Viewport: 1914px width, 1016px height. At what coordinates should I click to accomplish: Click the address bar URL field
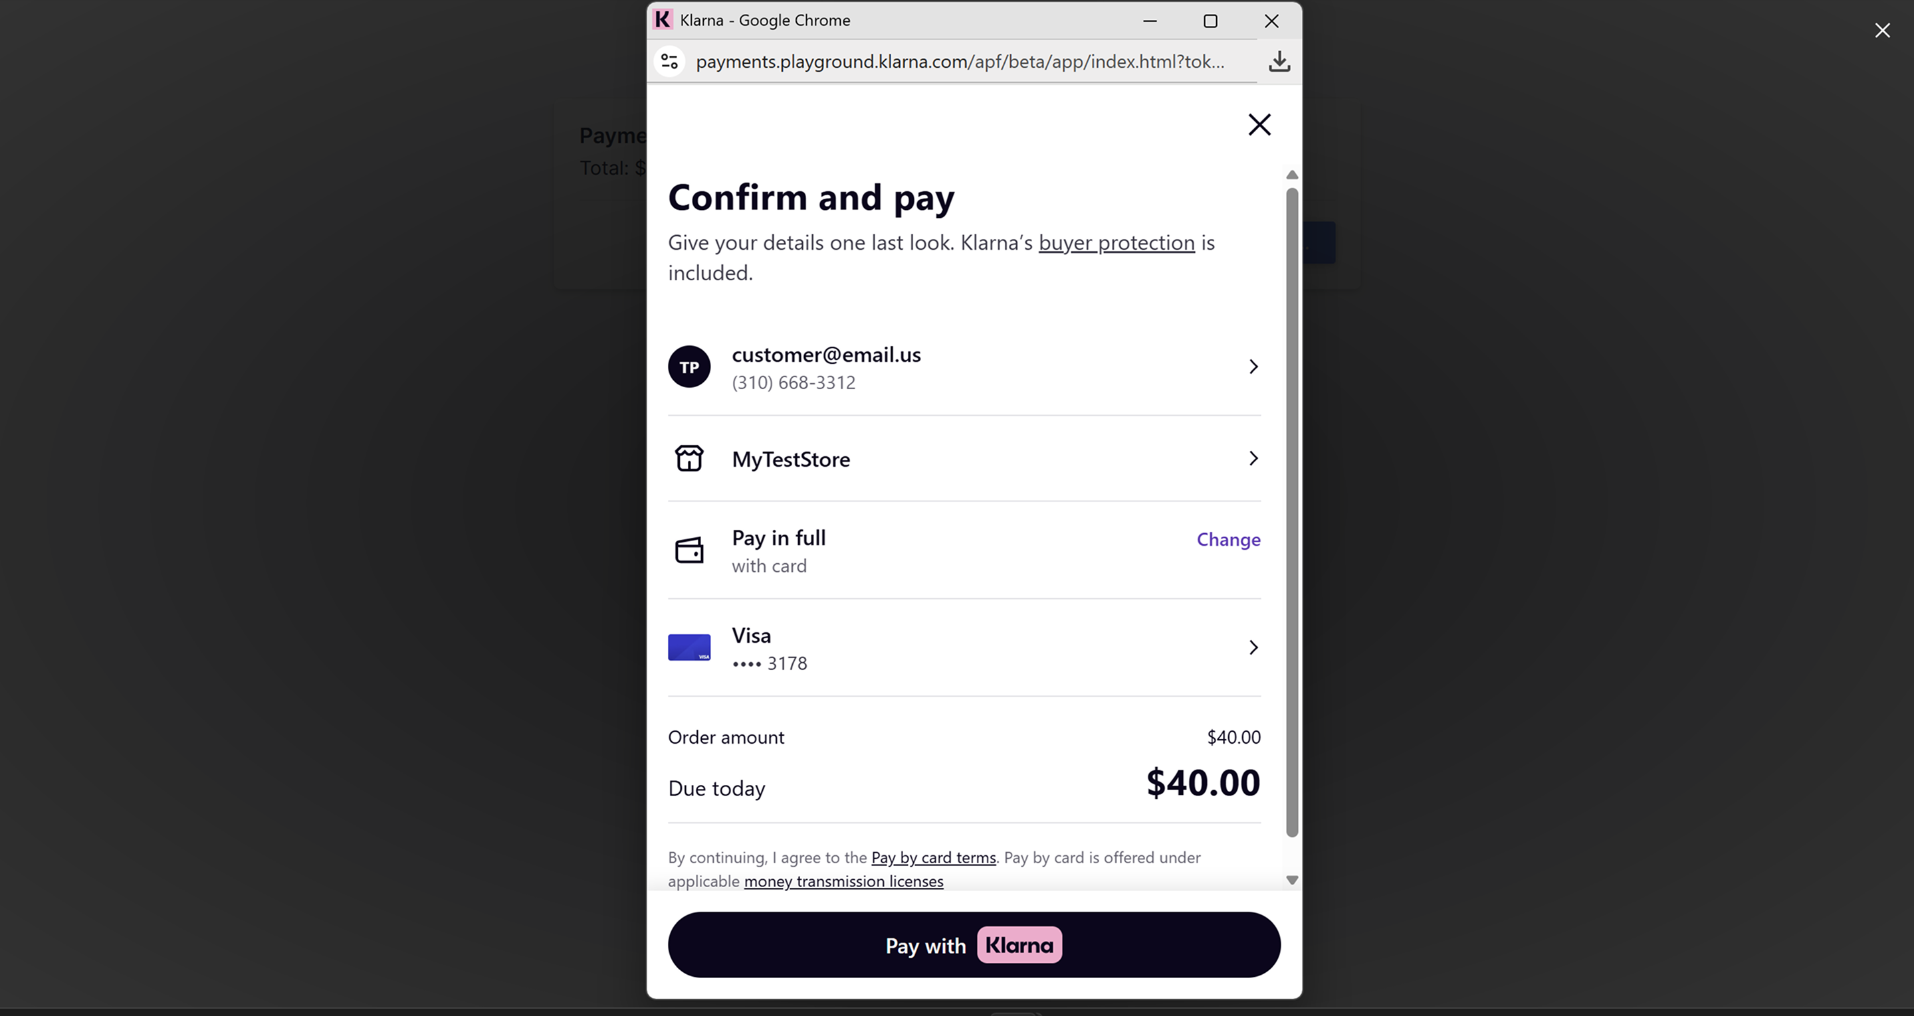960,62
